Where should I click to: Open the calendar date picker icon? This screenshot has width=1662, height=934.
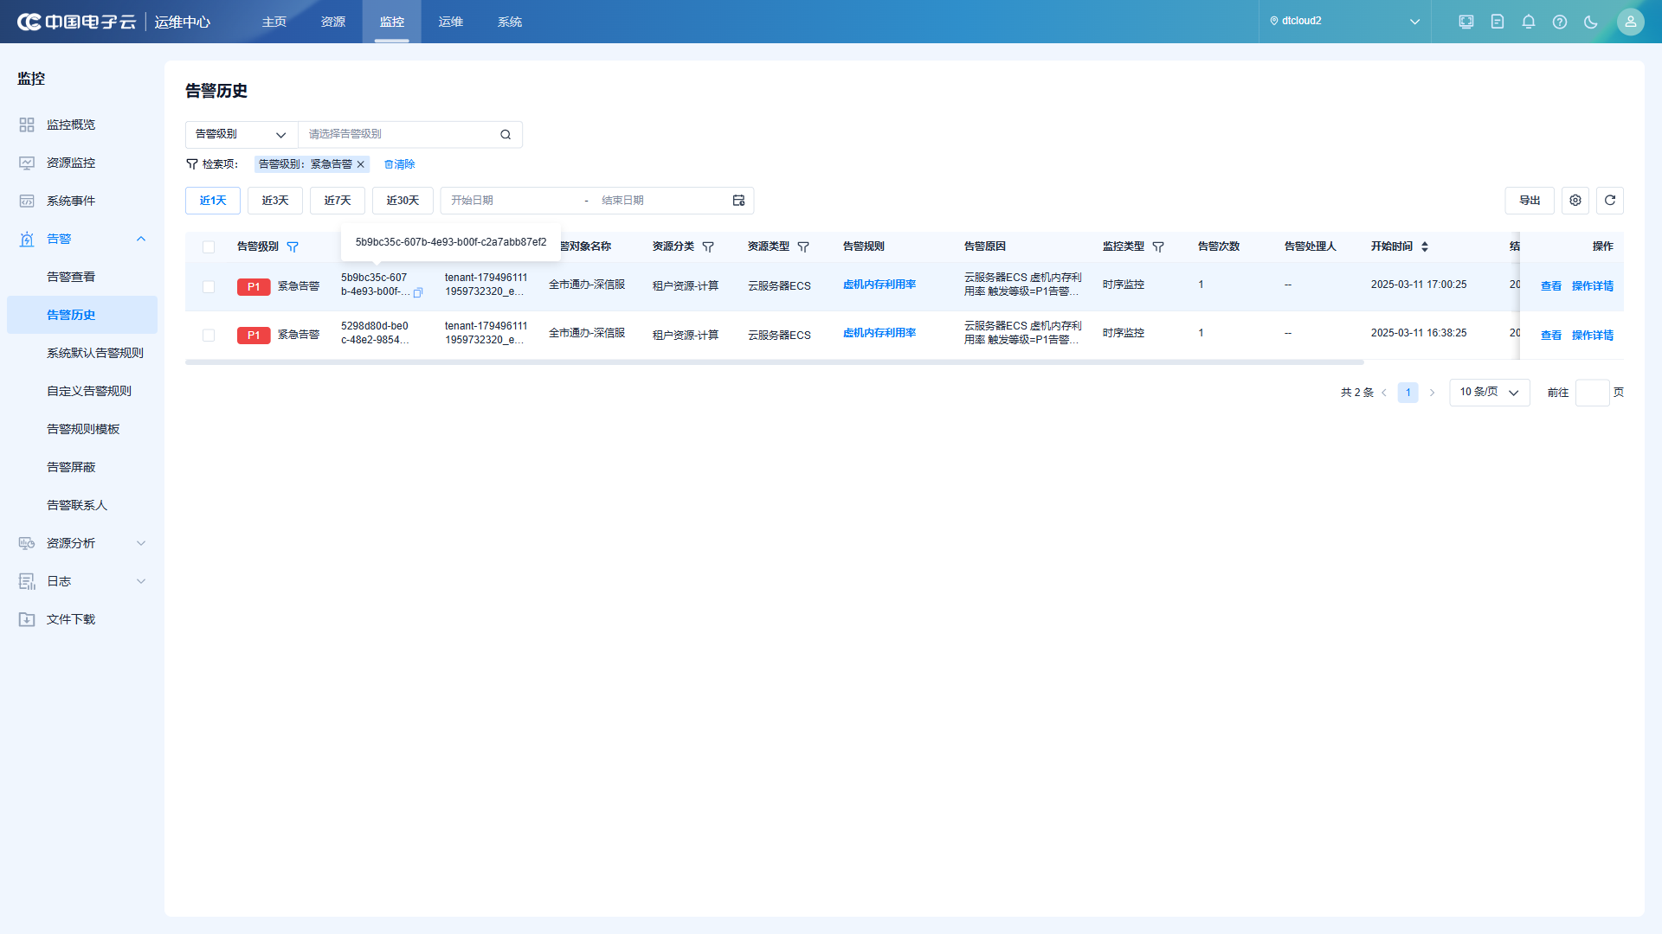(738, 201)
